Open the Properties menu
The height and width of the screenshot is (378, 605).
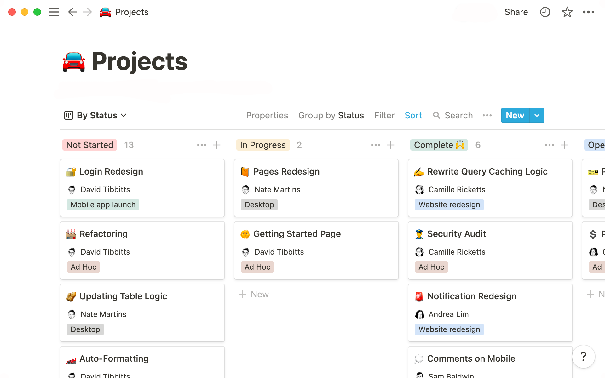click(x=267, y=115)
